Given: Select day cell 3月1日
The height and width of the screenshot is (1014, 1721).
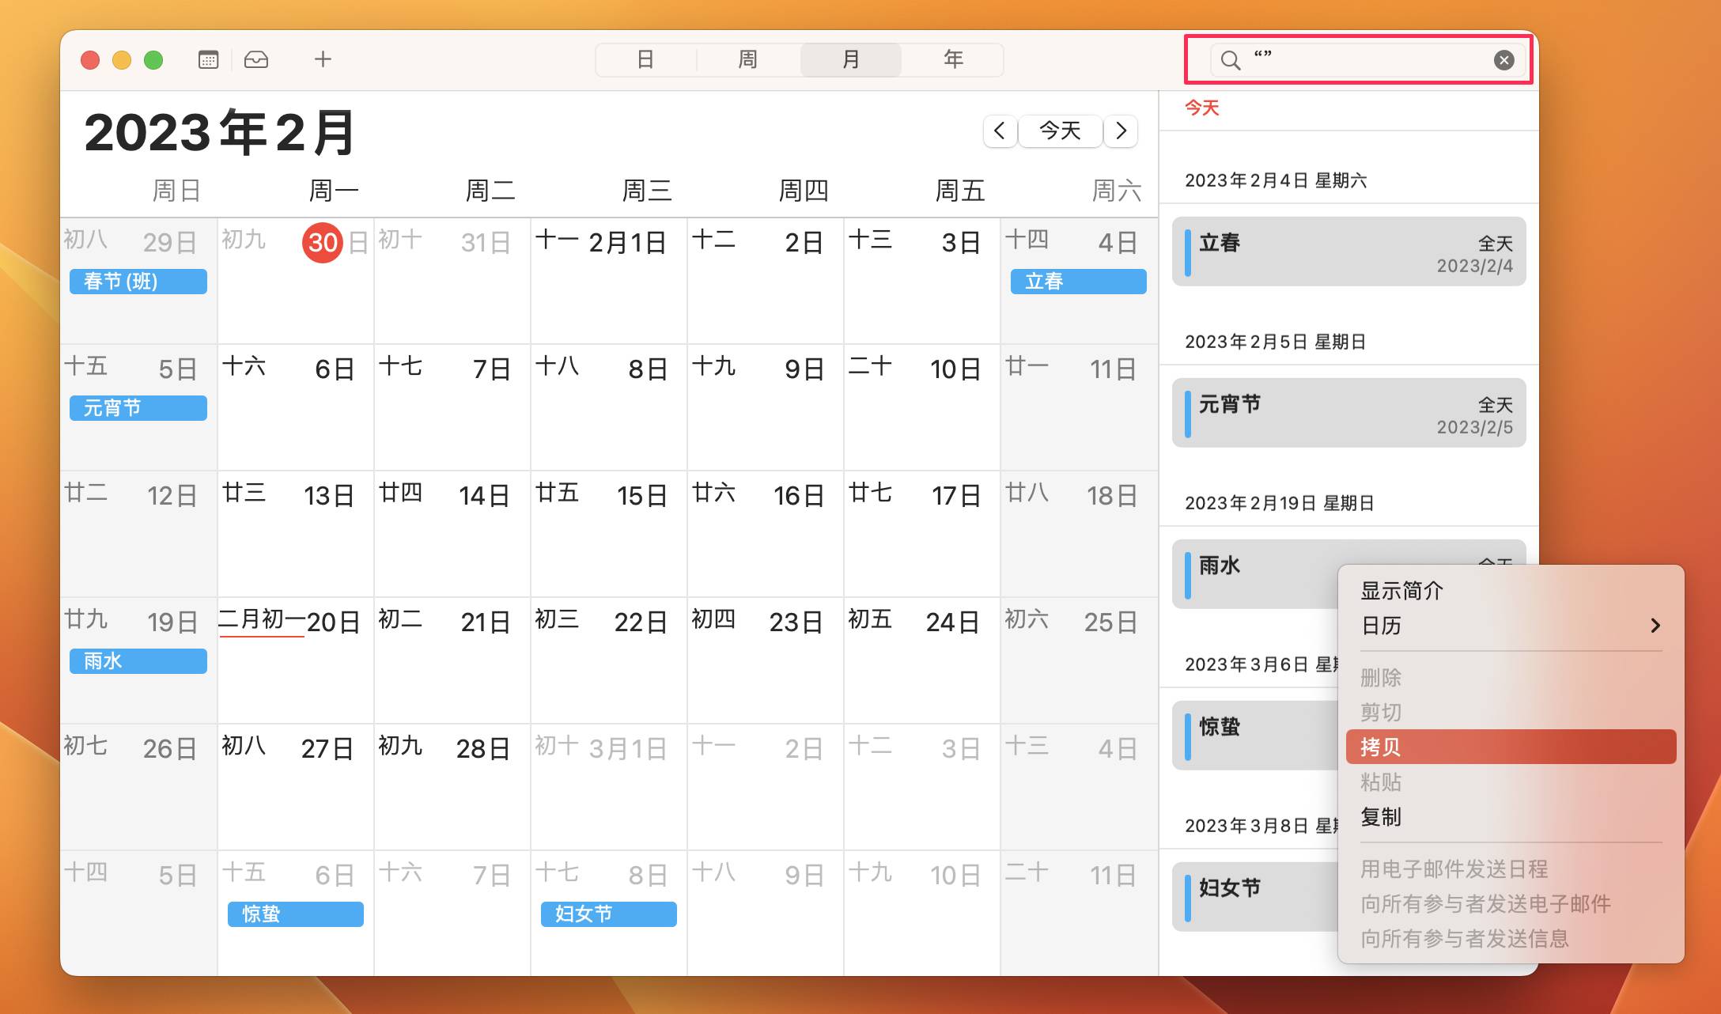Looking at the screenshot, I should (x=609, y=787).
